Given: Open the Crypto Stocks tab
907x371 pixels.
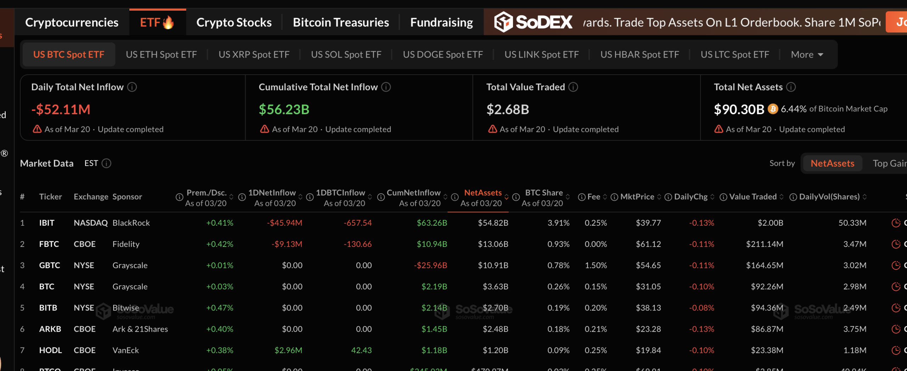Looking at the screenshot, I should (x=234, y=22).
